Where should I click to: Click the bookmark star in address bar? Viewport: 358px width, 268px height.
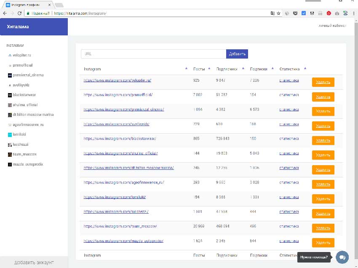[x=278, y=13]
